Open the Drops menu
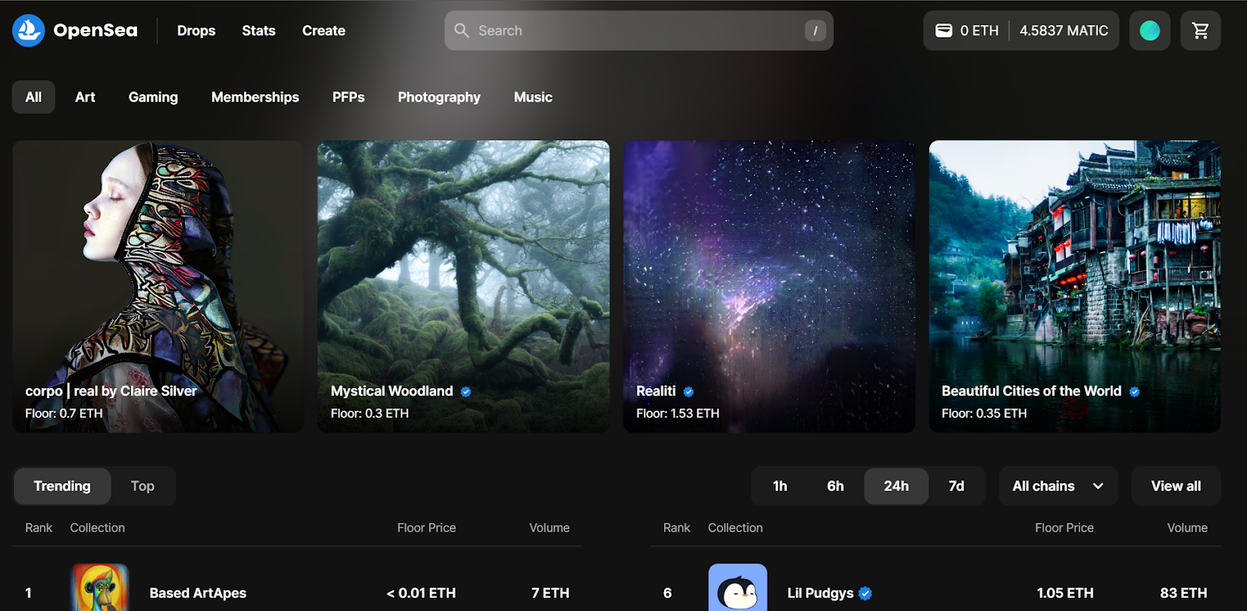The image size is (1247, 611). [x=196, y=31]
